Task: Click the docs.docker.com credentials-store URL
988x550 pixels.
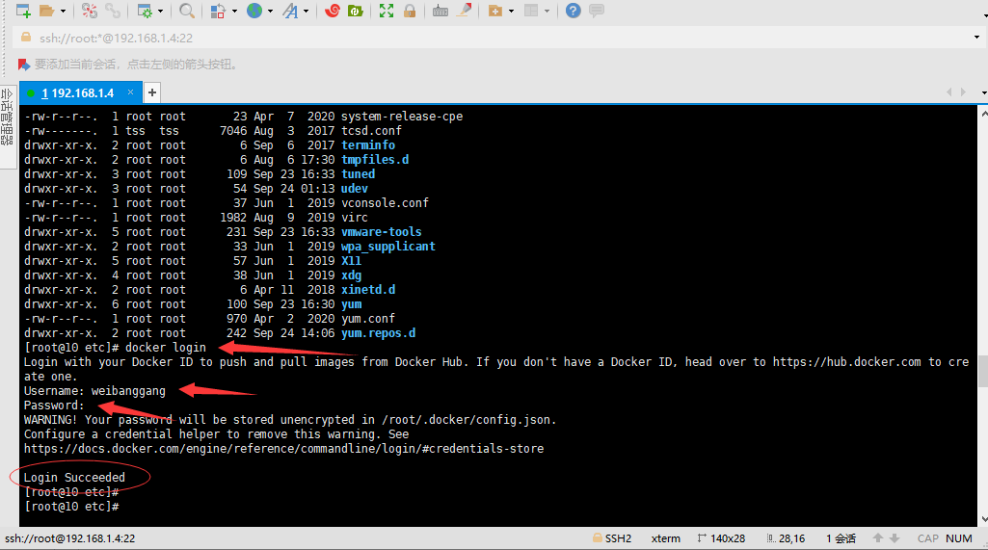Action: coord(283,449)
